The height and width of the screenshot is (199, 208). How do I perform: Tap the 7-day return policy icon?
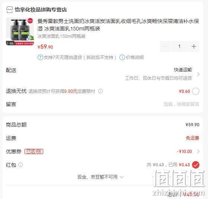(x=40, y=58)
